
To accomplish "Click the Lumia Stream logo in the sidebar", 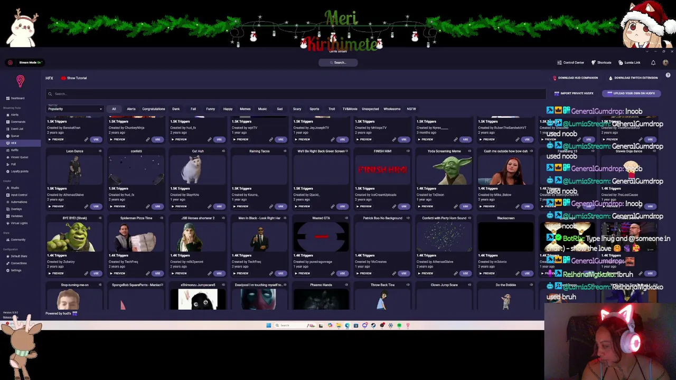I will coord(20,81).
